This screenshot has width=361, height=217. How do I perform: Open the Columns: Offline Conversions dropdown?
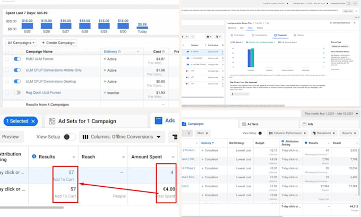[122, 137]
